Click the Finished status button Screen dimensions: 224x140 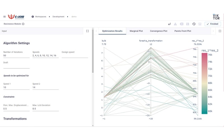click(x=213, y=24)
